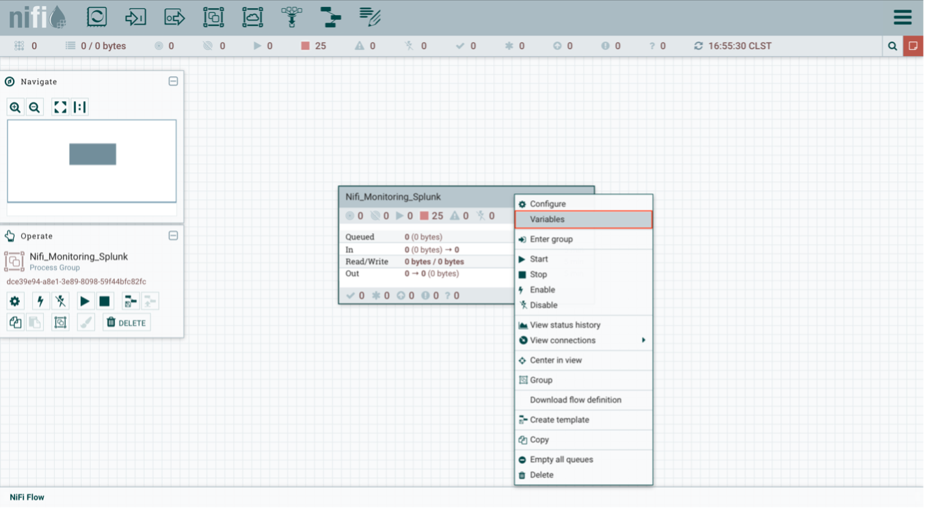The height and width of the screenshot is (509, 925).
Task: Click the Queued row in process group
Action: [x=427, y=237]
